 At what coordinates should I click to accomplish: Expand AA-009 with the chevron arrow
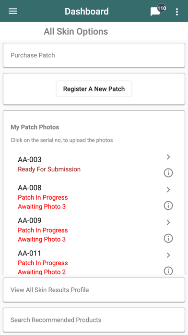(168, 222)
